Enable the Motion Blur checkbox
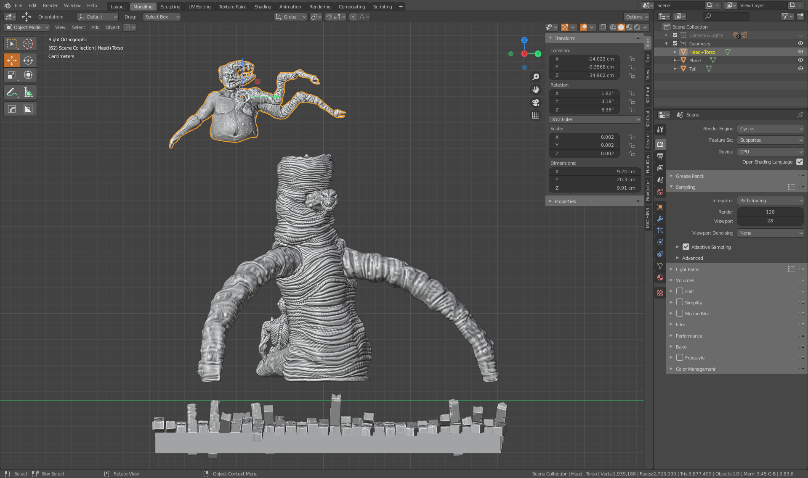 click(679, 313)
